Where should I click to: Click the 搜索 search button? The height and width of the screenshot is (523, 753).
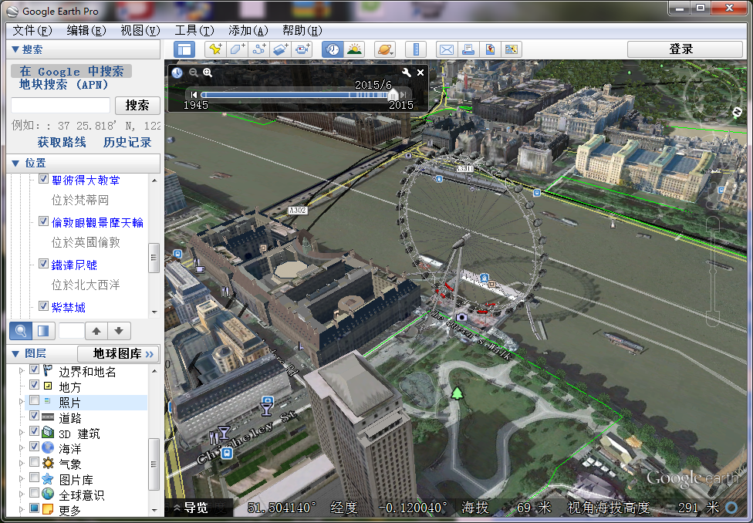(x=137, y=105)
